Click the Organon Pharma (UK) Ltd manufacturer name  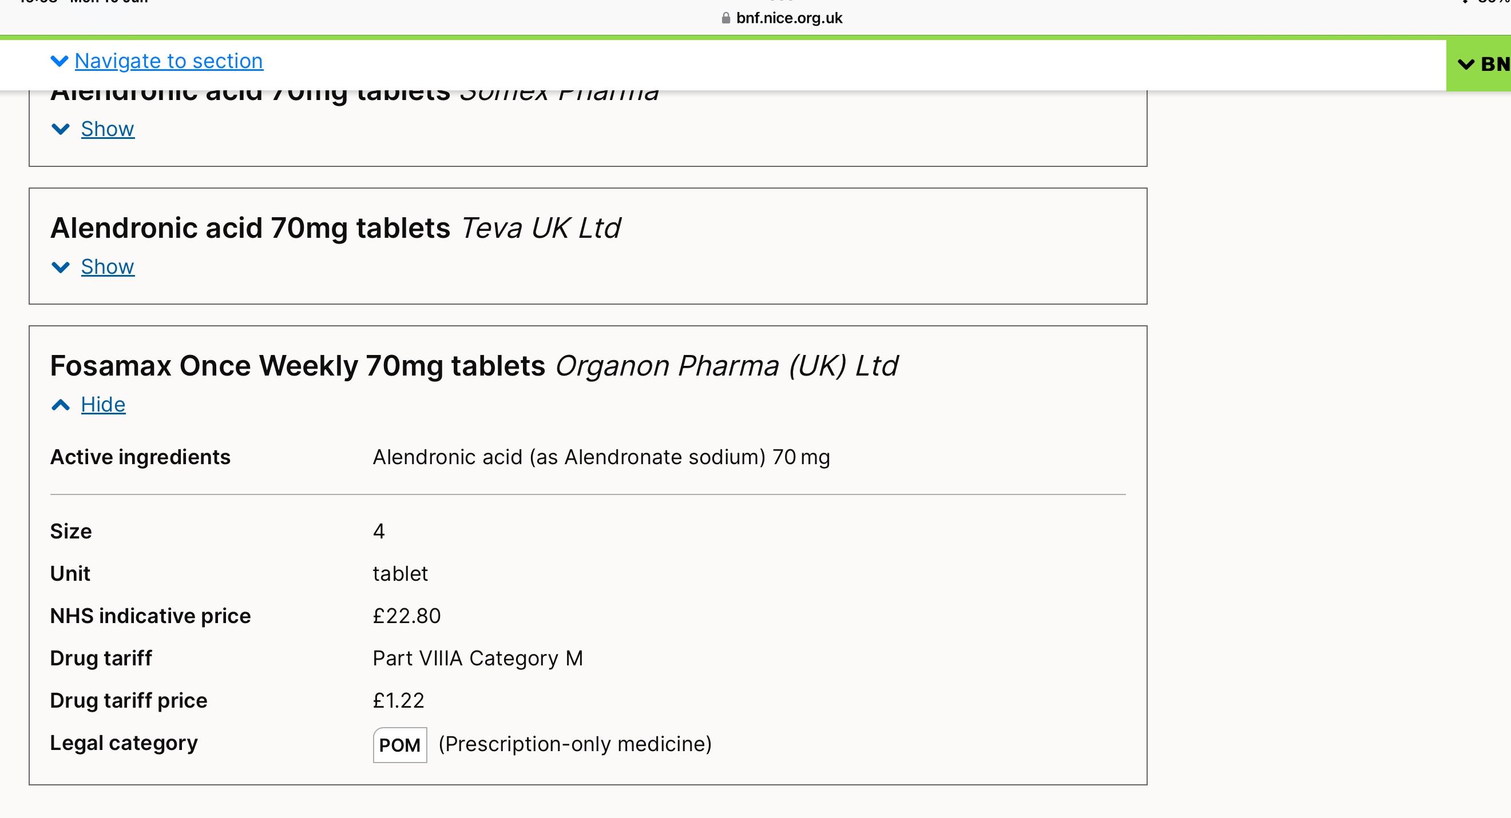coord(726,366)
